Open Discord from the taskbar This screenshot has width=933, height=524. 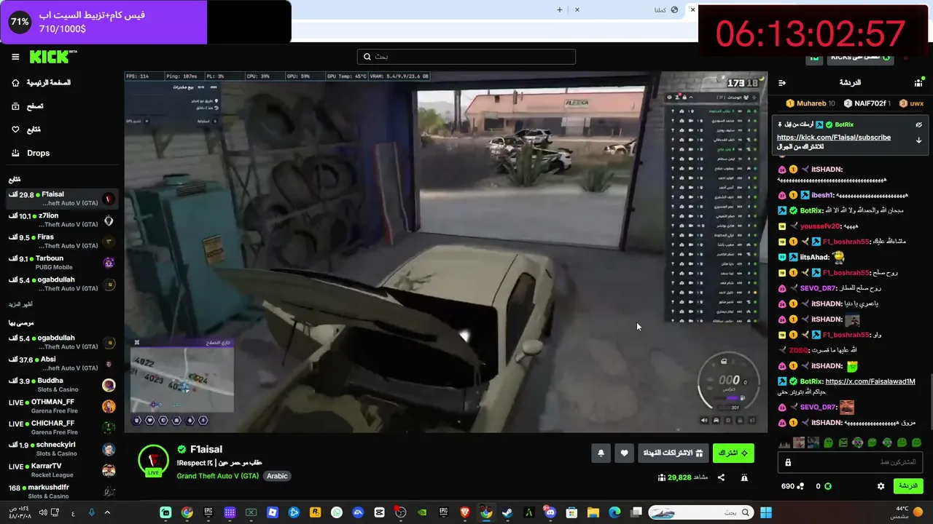click(550, 512)
